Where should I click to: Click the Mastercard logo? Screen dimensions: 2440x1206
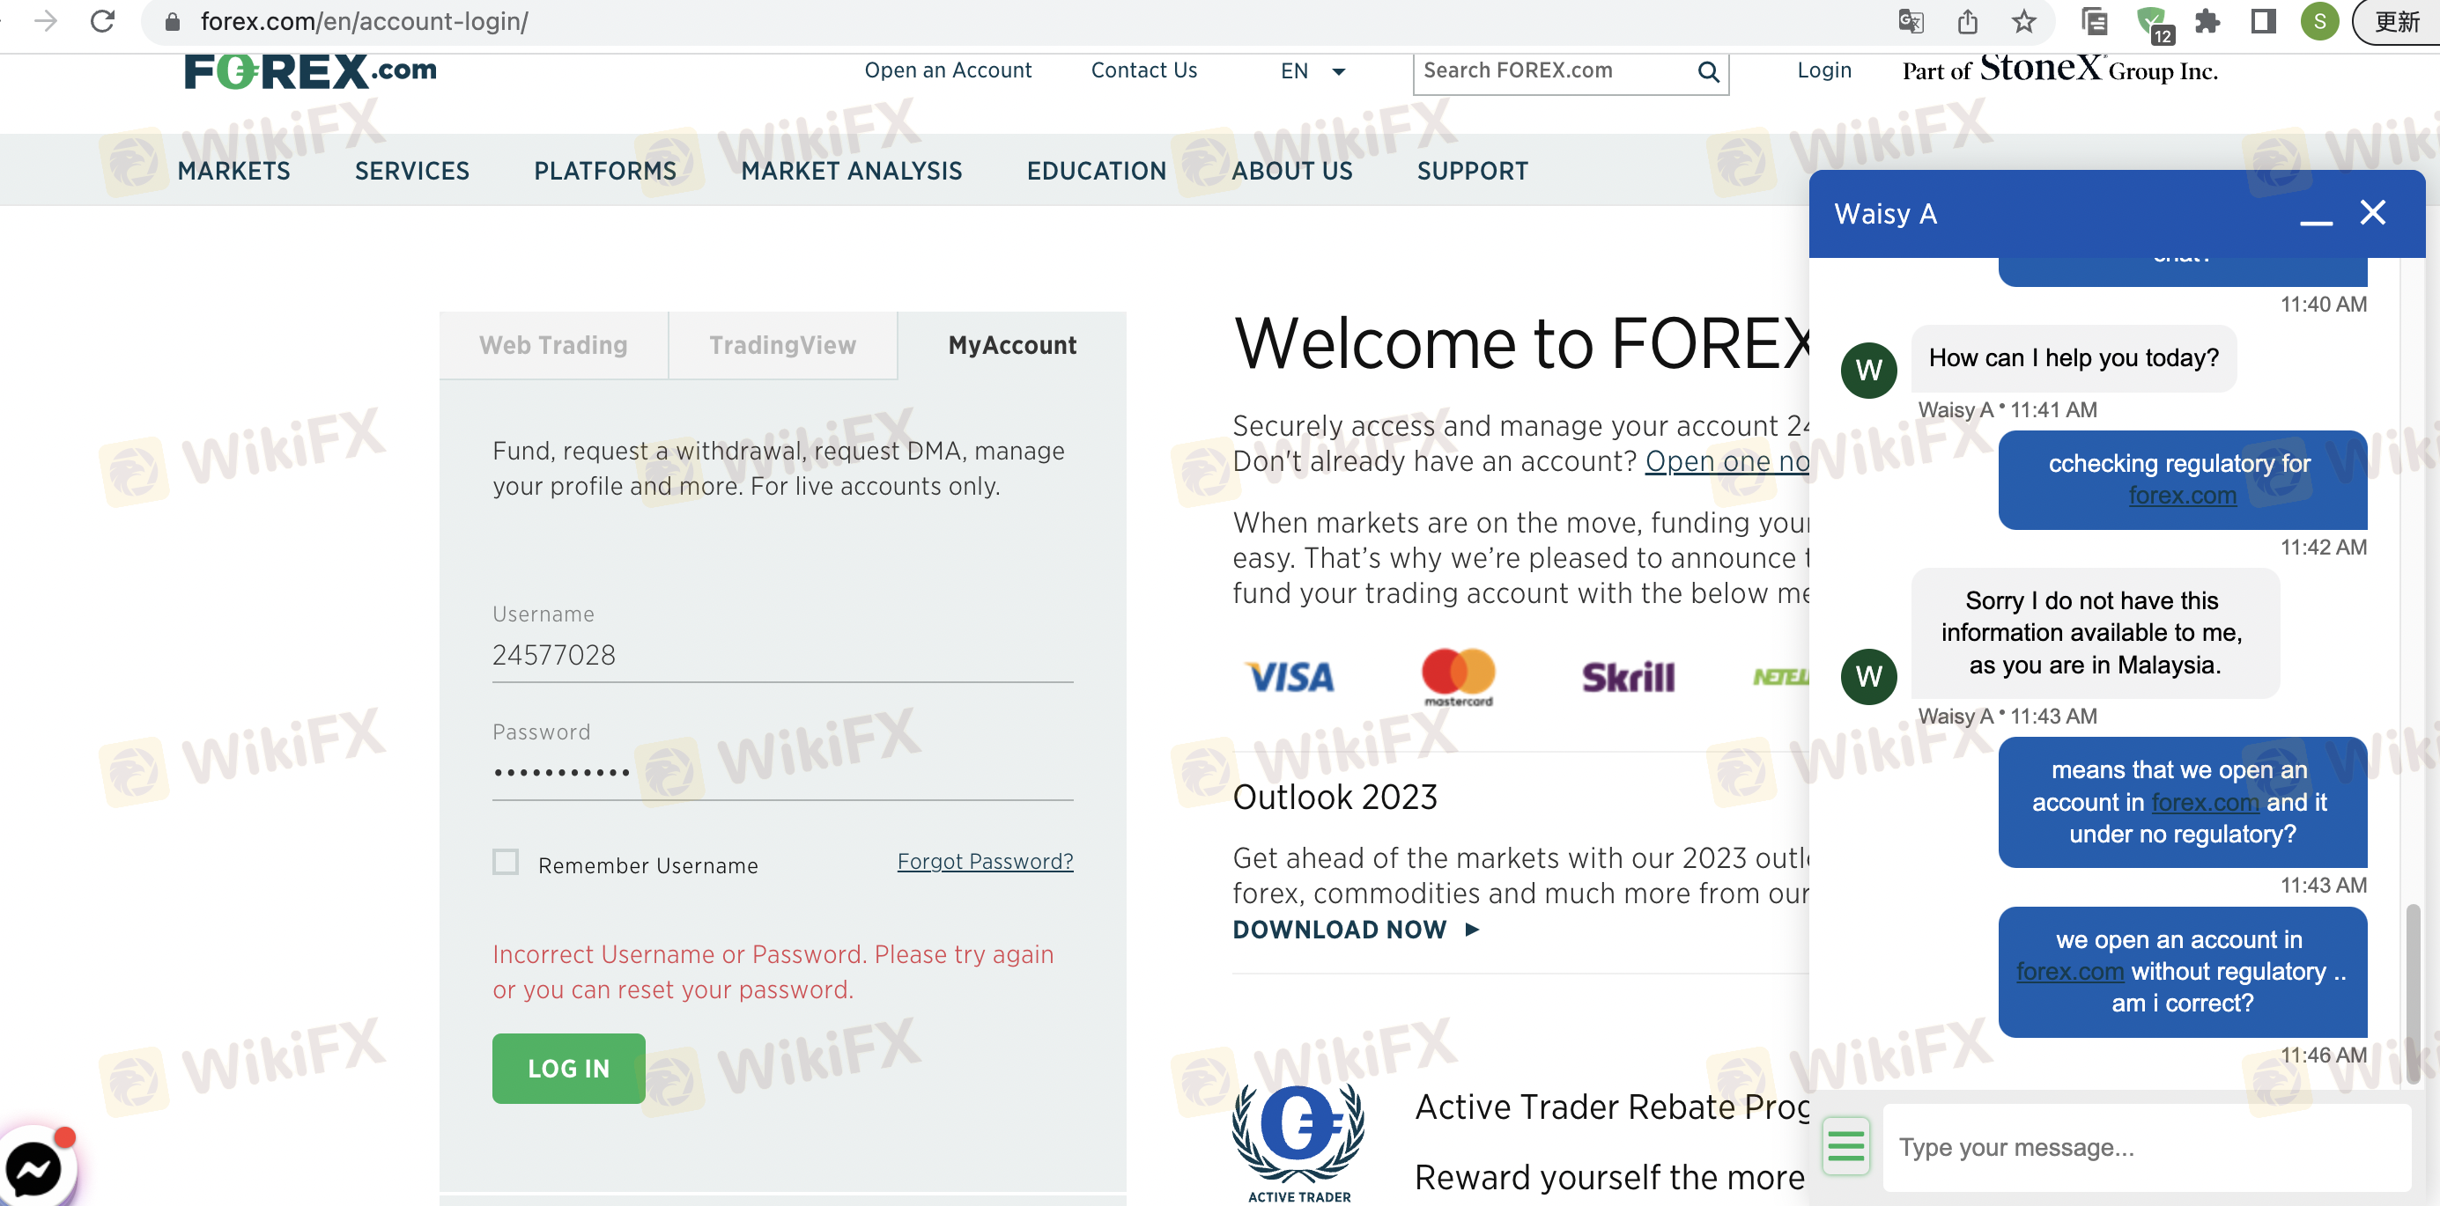(x=1458, y=677)
